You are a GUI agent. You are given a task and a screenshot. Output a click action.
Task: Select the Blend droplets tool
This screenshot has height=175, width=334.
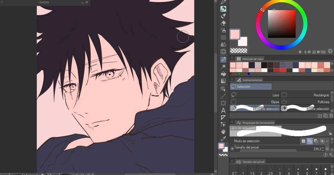(223, 44)
